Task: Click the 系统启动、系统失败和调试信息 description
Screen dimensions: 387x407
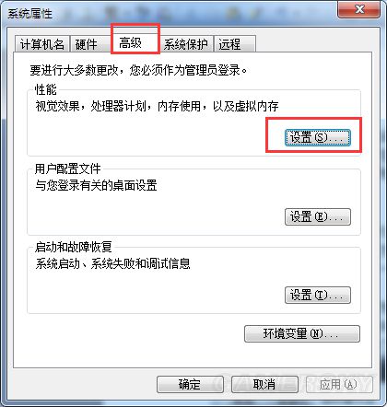Action: [112, 264]
